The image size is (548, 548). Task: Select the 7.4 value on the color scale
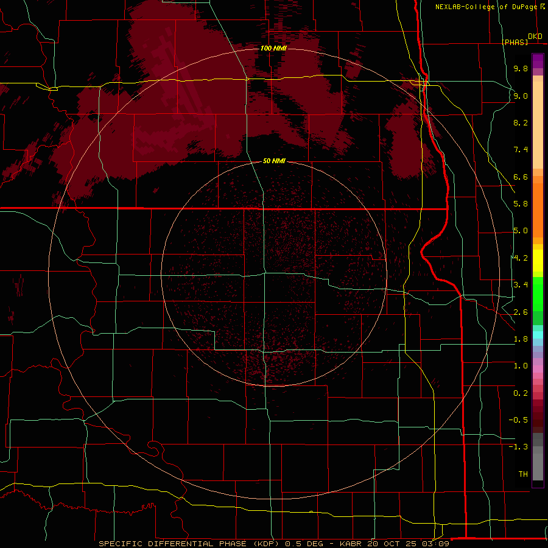pyautogui.click(x=521, y=150)
